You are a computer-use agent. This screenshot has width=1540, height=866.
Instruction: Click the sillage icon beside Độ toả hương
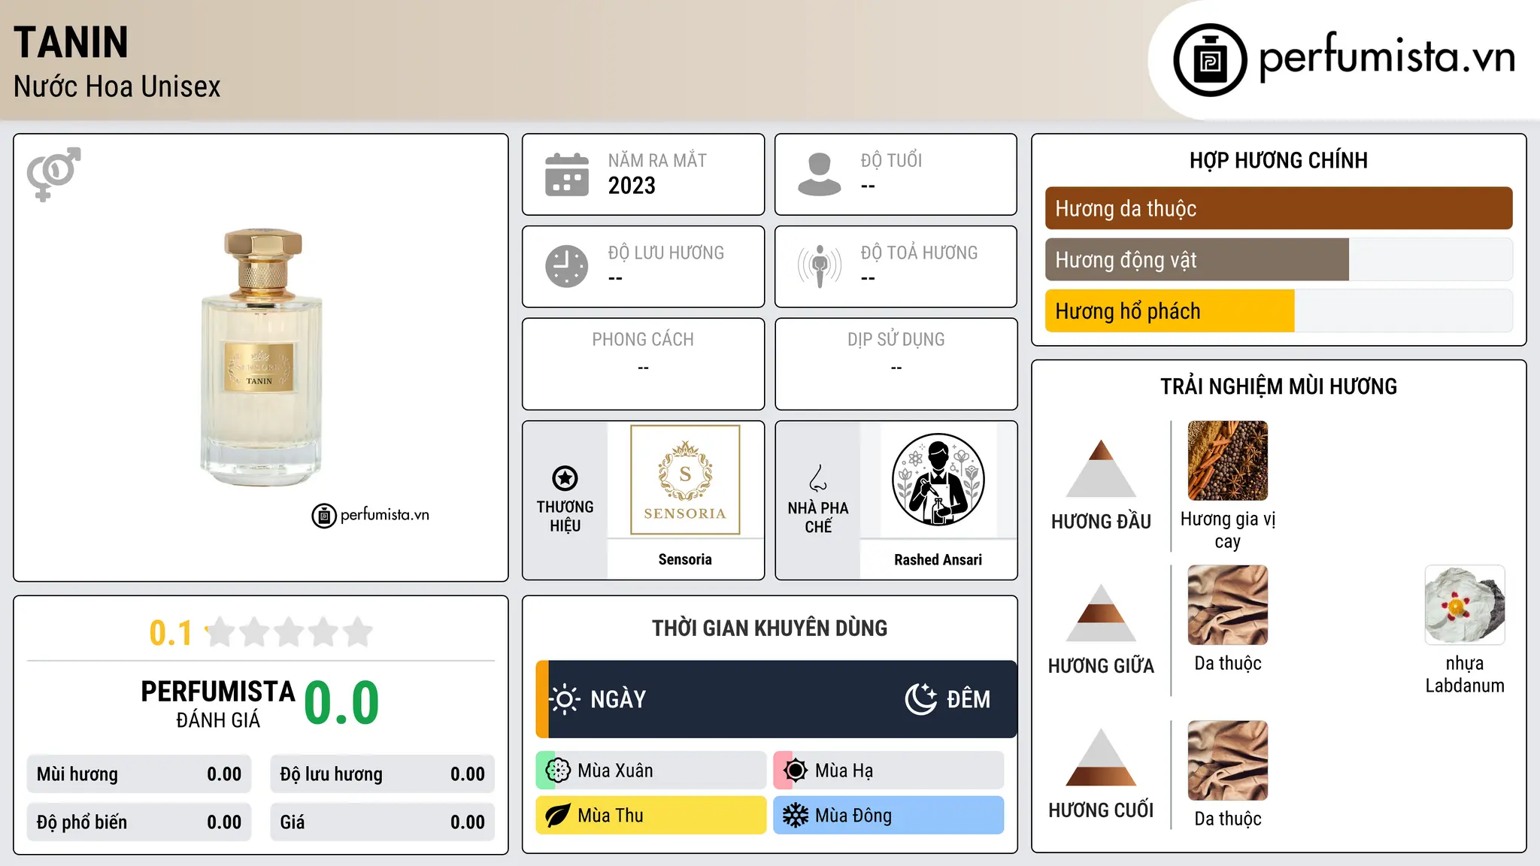click(820, 266)
